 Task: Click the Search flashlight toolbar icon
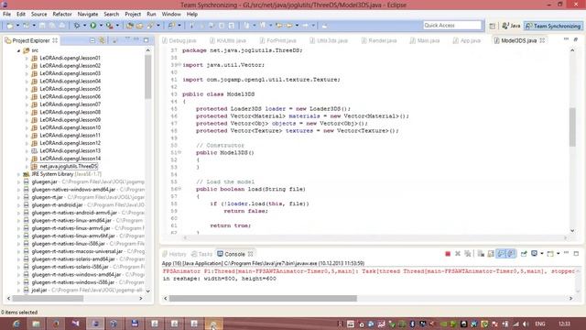(x=150, y=26)
